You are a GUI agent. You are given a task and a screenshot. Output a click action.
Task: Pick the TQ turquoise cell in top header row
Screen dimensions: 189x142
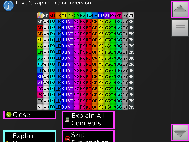[x=89, y=15]
